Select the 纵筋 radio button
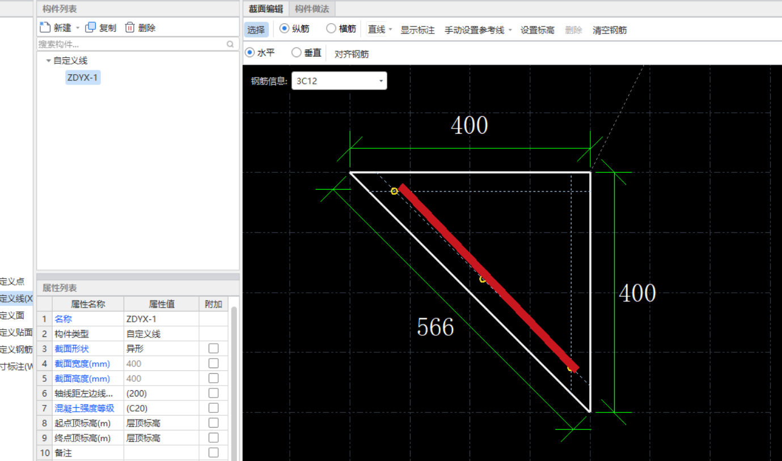 [x=284, y=29]
